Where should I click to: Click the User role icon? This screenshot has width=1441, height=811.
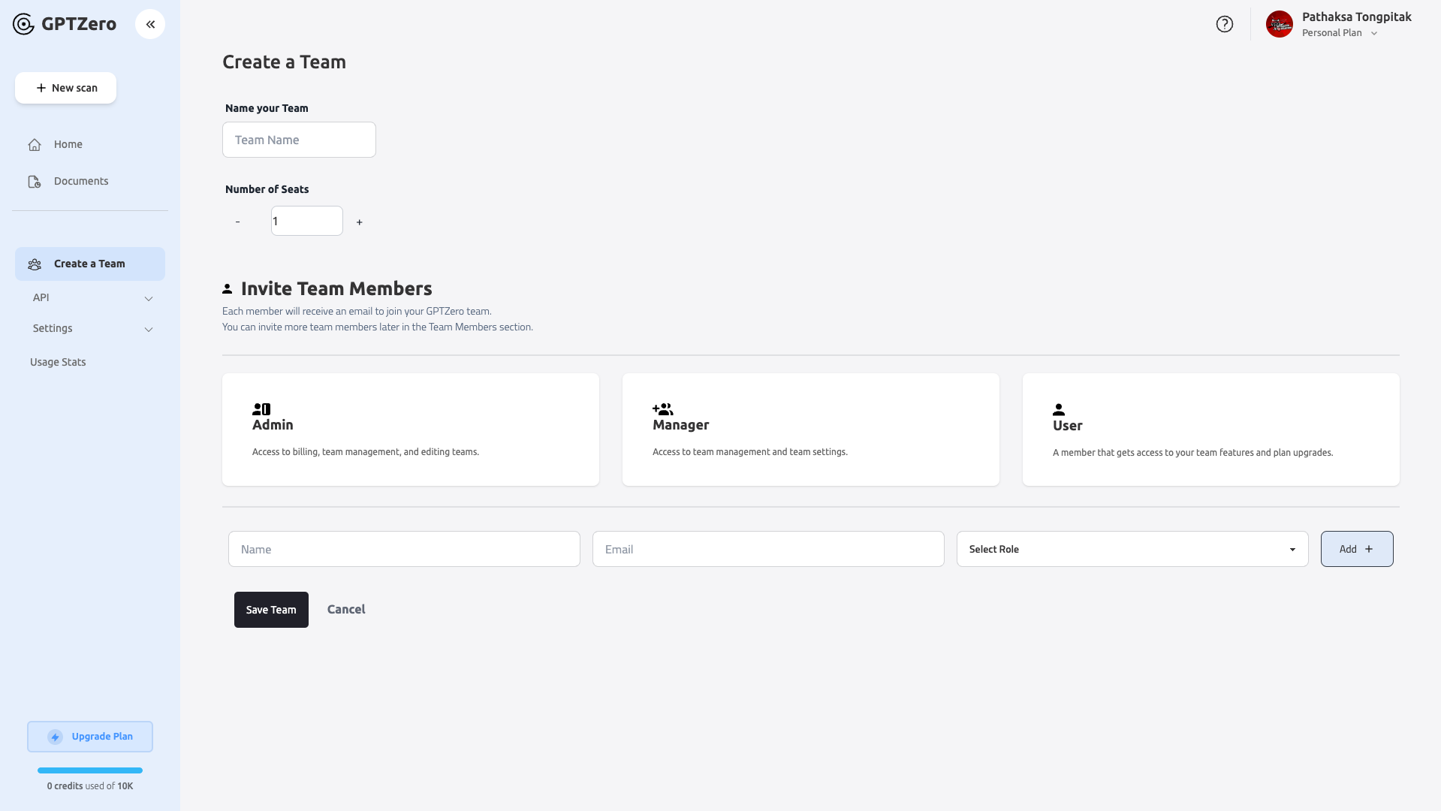(x=1059, y=410)
